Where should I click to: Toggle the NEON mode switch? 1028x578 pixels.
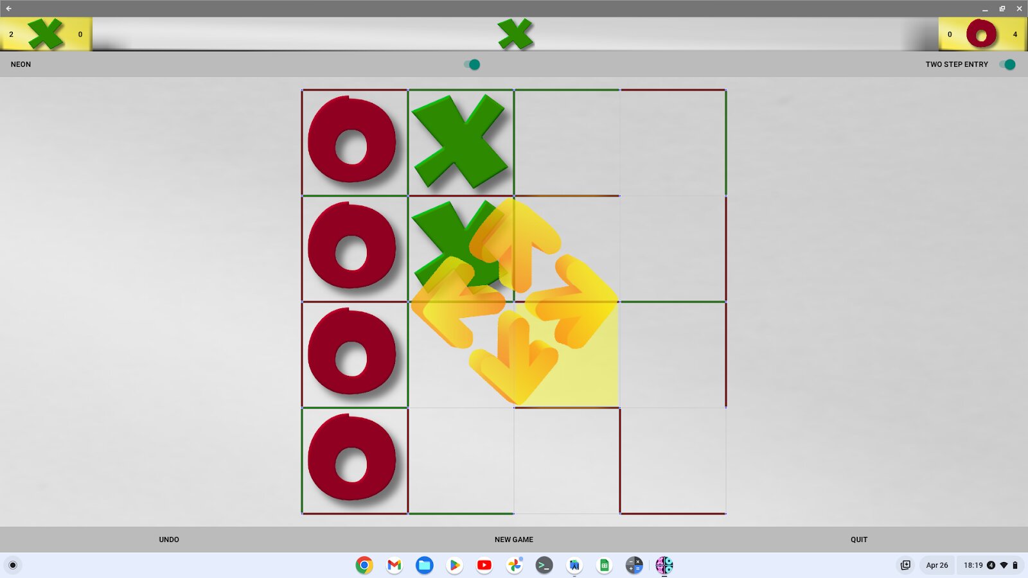[x=472, y=64]
